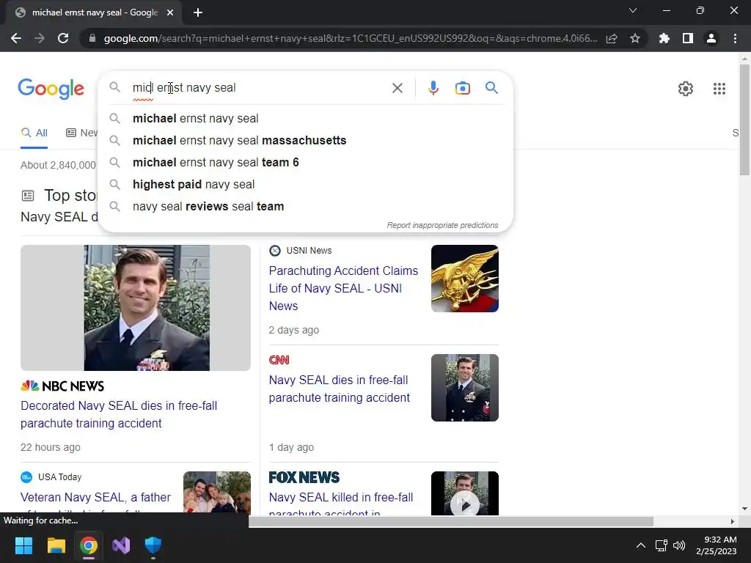Viewport: 751px width, 563px height.
Task: Open Visual Studio from taskbar
Action: [121, 545]
